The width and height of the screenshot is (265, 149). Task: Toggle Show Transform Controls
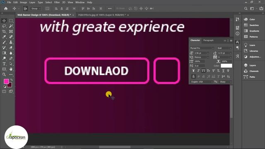[47, 8]
